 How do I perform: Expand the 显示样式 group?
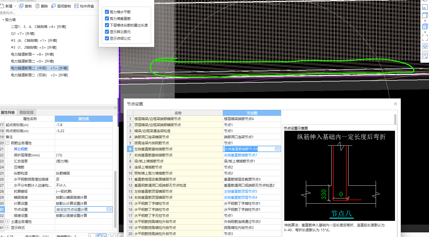7,227
